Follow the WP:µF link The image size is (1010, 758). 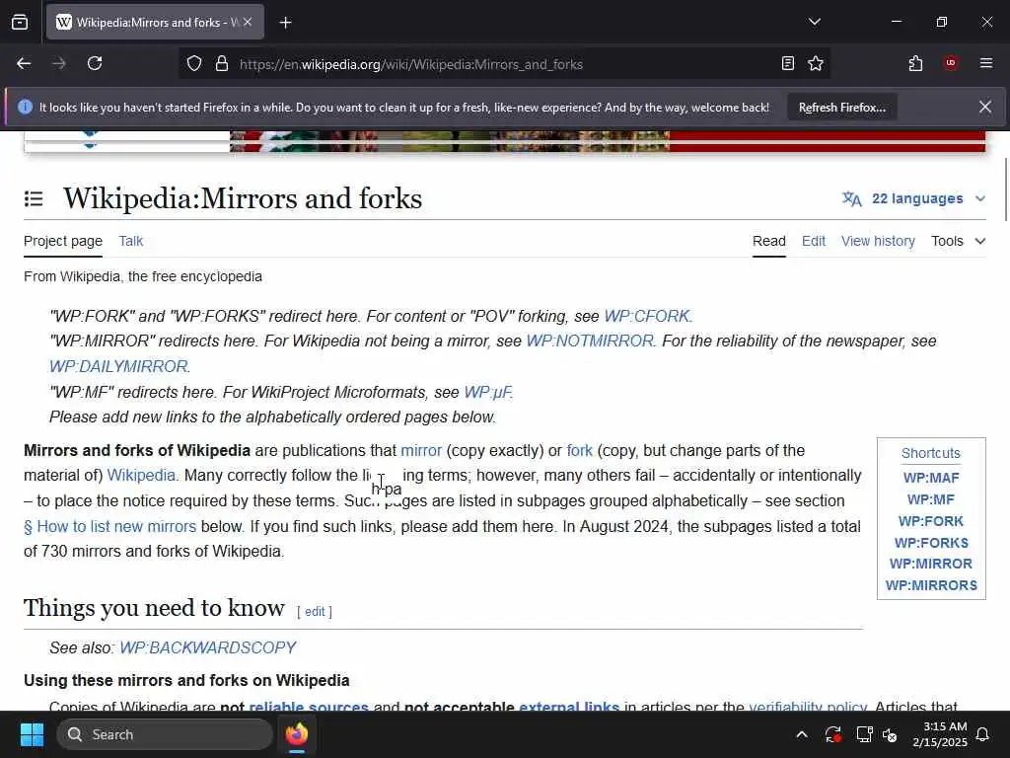coord(487,393)
